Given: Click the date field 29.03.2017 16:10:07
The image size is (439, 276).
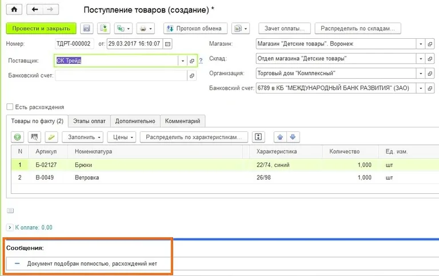Looking at the screenshot, I should [x=135, y=44].
